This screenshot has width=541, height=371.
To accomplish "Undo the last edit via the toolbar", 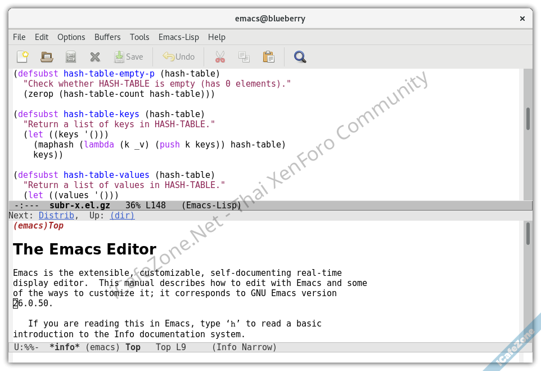I will pyautogui.click(x=178, y=56).
